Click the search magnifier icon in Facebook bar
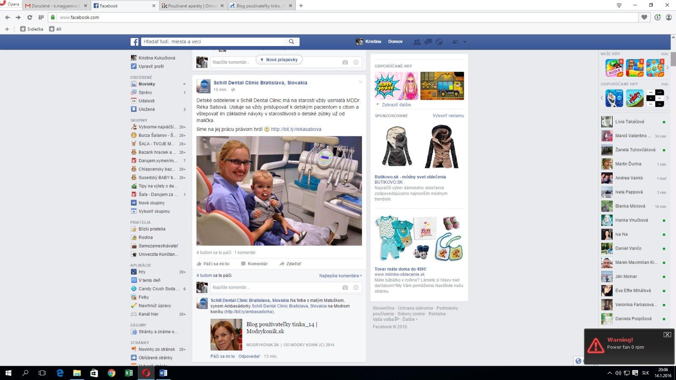Screen dimensions: 676x380 [x=292, y=42]
